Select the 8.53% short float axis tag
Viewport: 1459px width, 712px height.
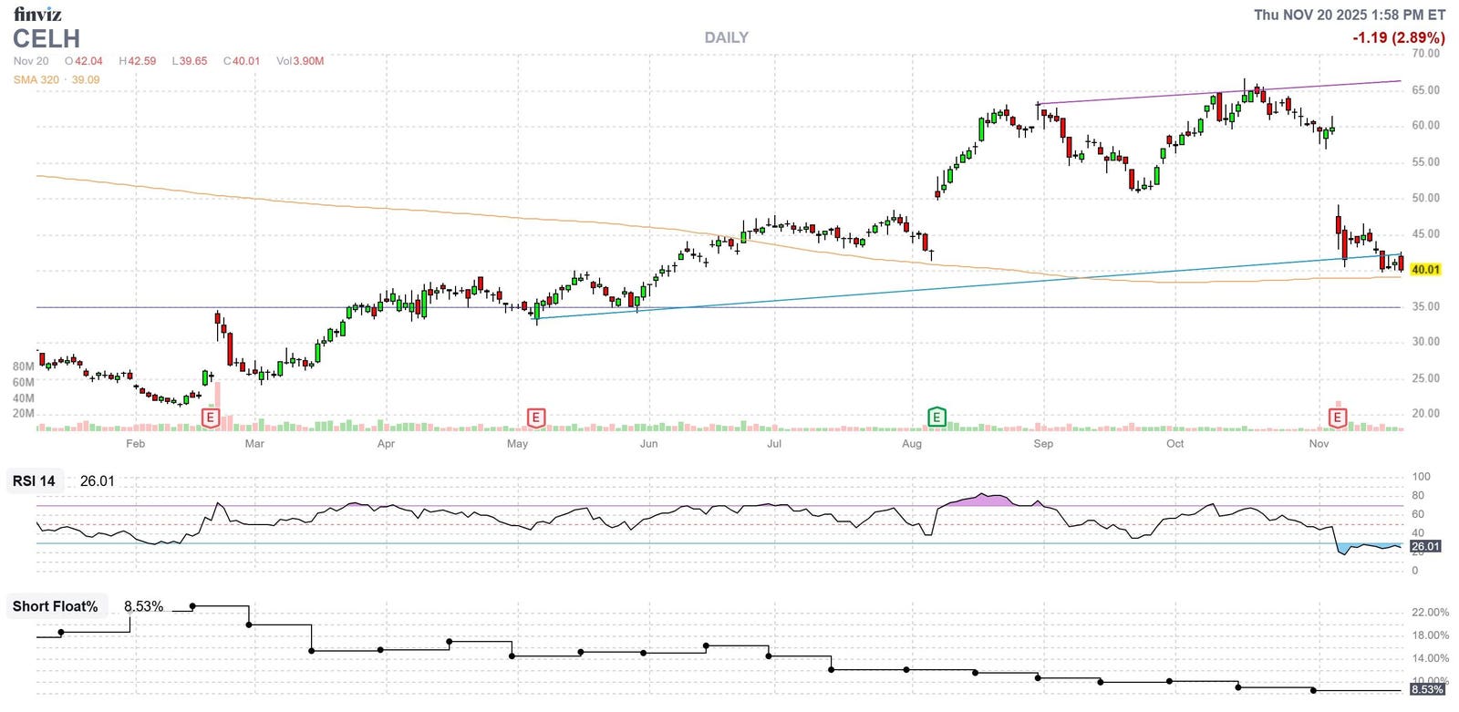click(x=1427, y=689)
